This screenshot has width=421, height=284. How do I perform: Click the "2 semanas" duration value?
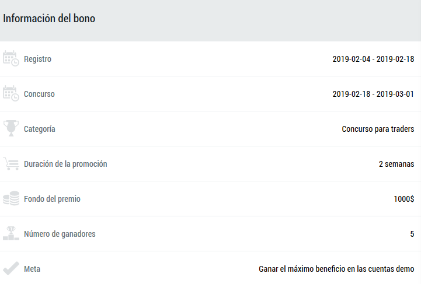396,164
